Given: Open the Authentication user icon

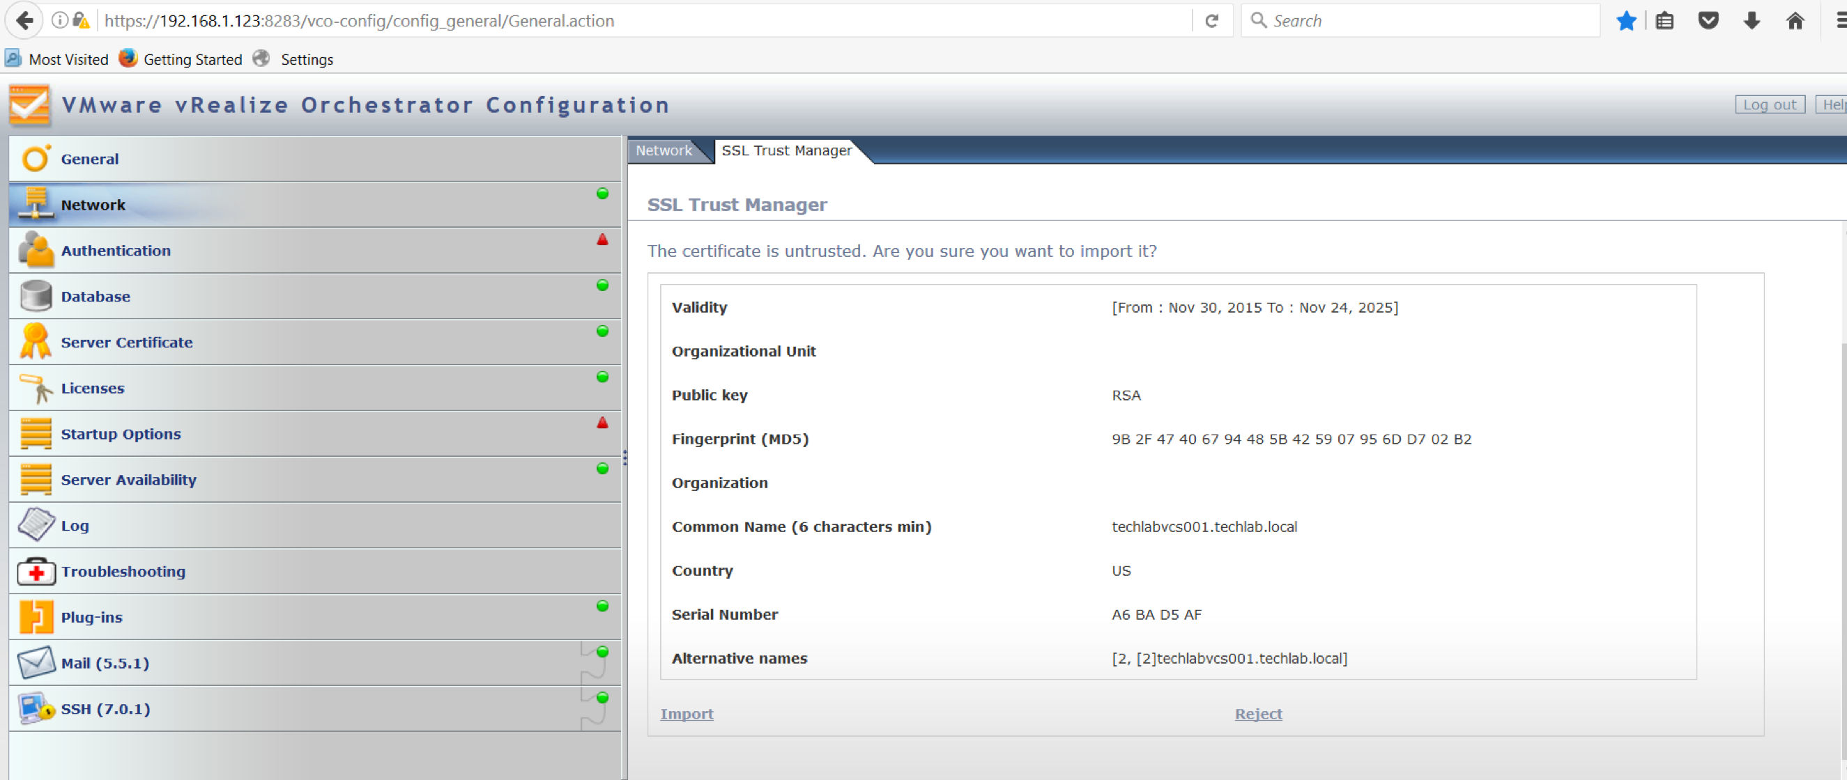Looking at the screenshot, I should pos(36,250).
